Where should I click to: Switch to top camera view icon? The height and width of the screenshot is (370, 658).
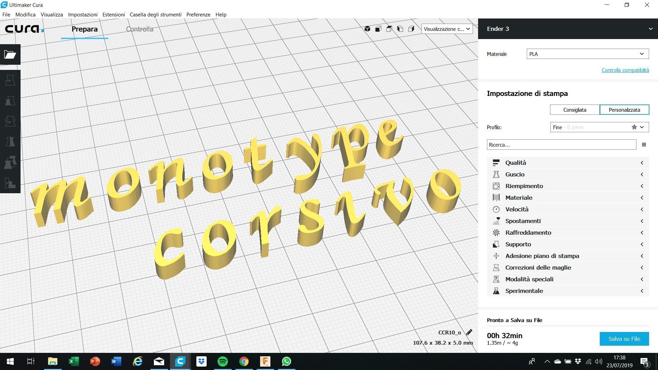pyautogui.click(x=389, y=29)
